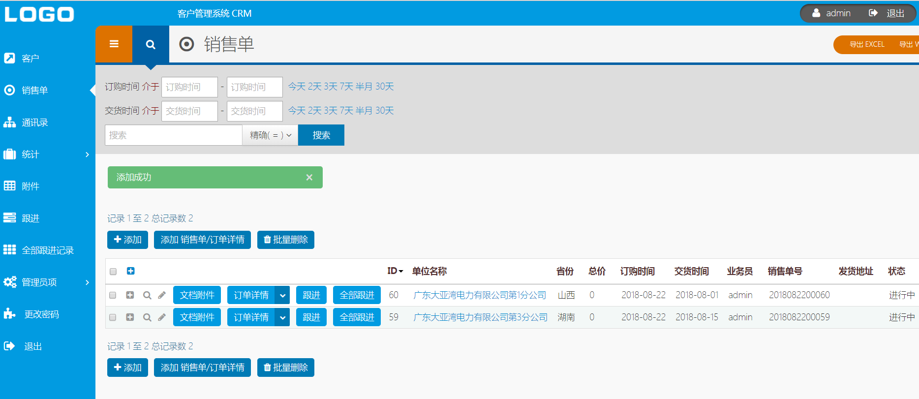Sort the table by ID column
919x399 pixels.
[395, 271]
